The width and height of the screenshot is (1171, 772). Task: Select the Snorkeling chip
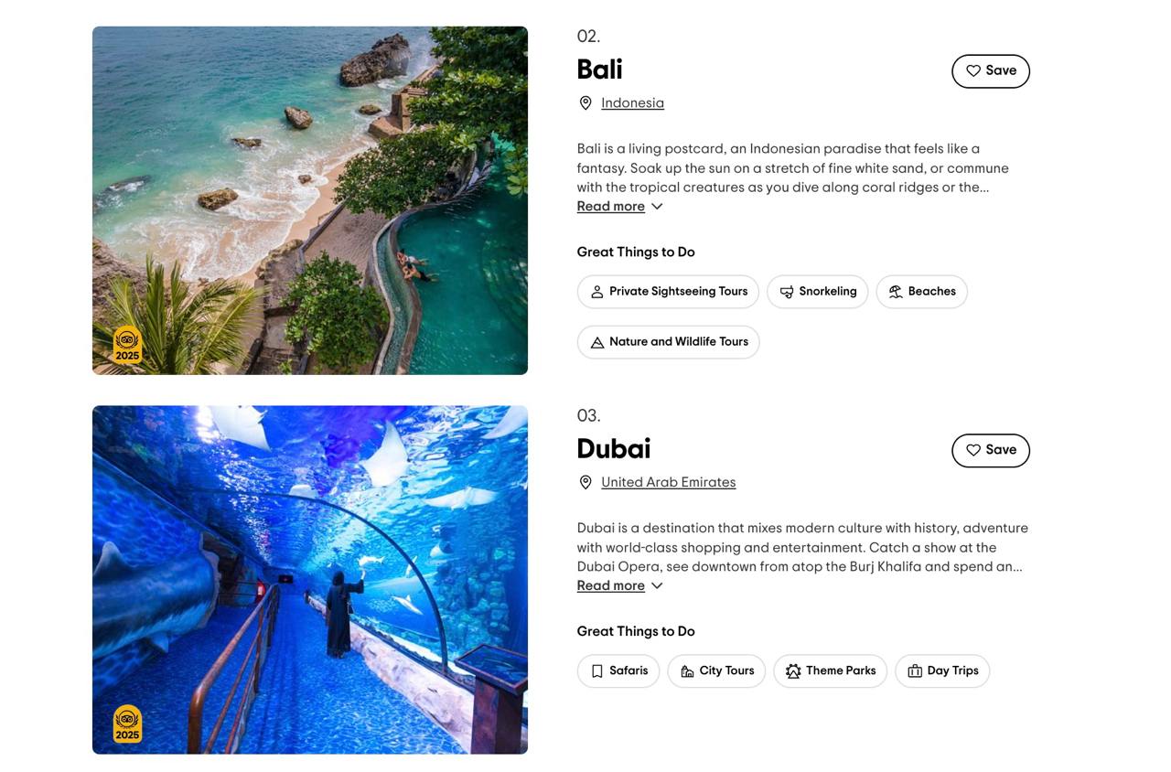click(x=817, y=292)
